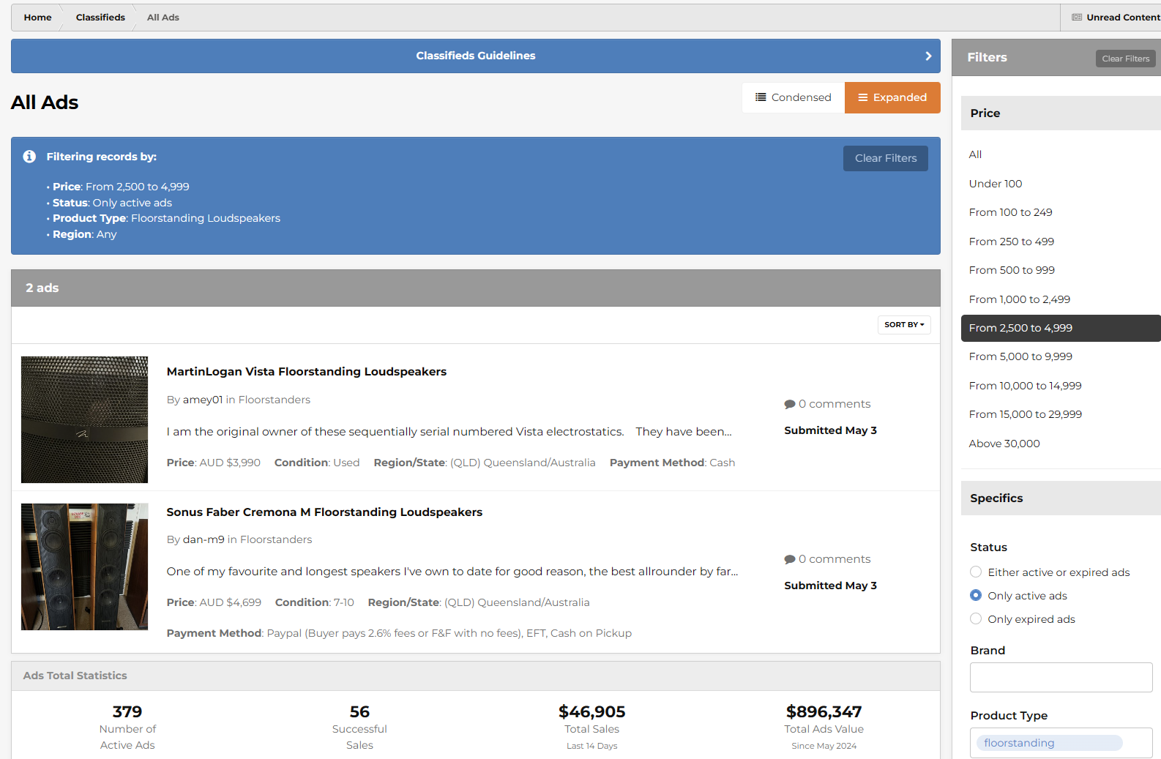Click the info icon beside Filtering records

[29, 157]
